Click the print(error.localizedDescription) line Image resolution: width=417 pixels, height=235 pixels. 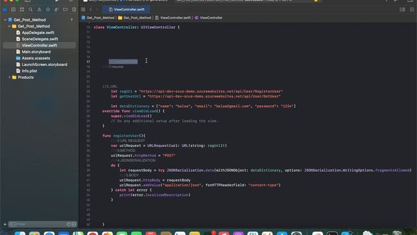pyautogui.click(x=155, y=195)
